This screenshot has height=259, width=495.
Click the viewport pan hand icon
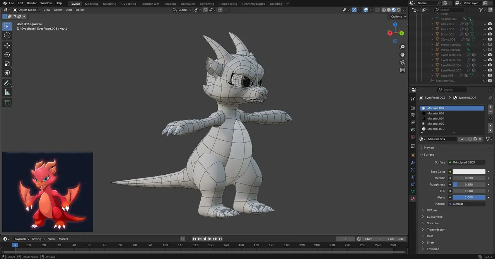tap(402, 55)
